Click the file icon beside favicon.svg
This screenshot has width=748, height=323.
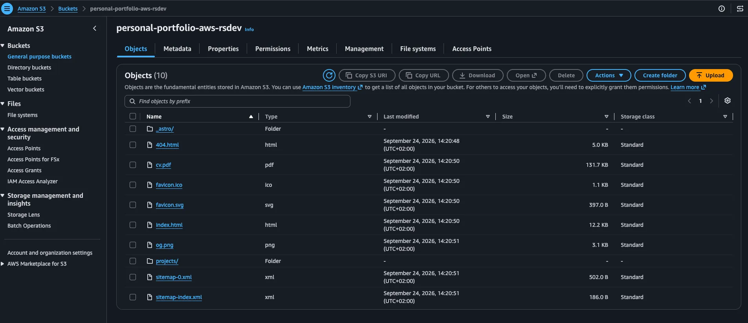pos(150,205)
